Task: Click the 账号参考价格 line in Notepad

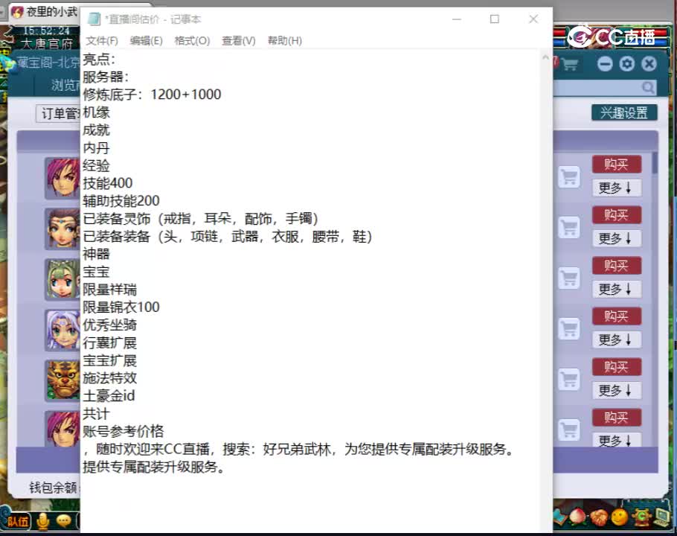Action: [x=123, y=431]
